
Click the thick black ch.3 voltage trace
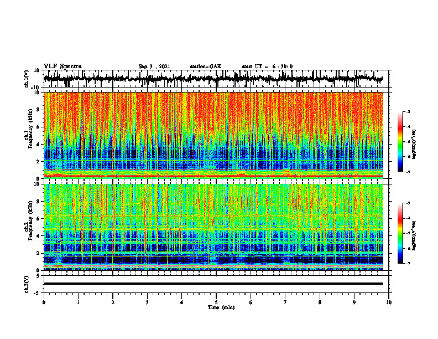point(213,284)
